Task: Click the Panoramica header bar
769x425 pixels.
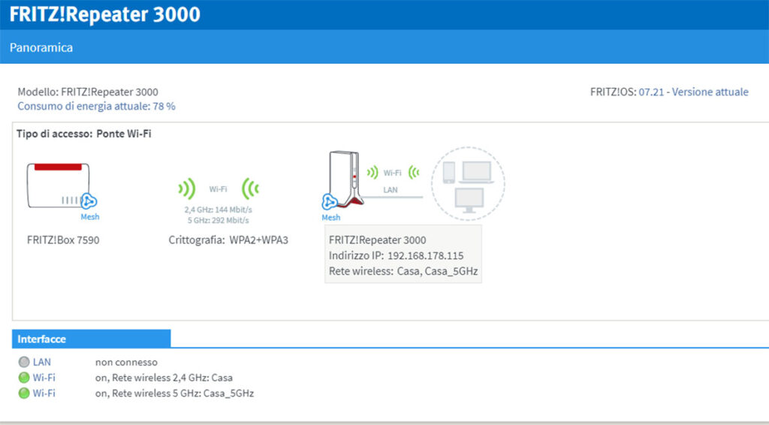Action: coord(384,47)
